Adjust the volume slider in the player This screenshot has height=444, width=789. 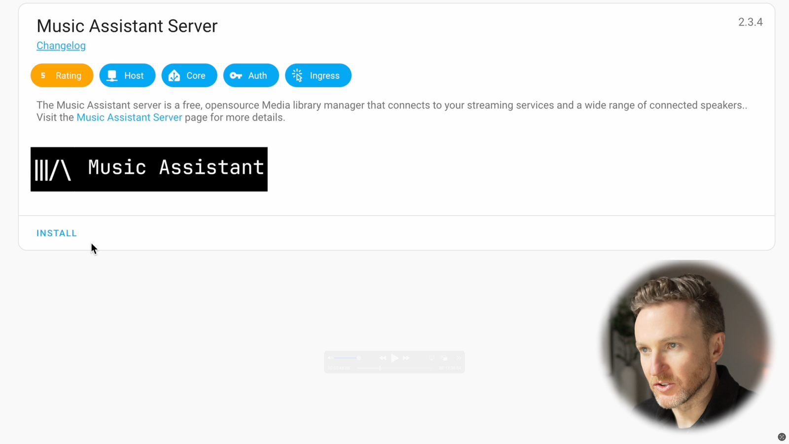[x=346, y=358]
